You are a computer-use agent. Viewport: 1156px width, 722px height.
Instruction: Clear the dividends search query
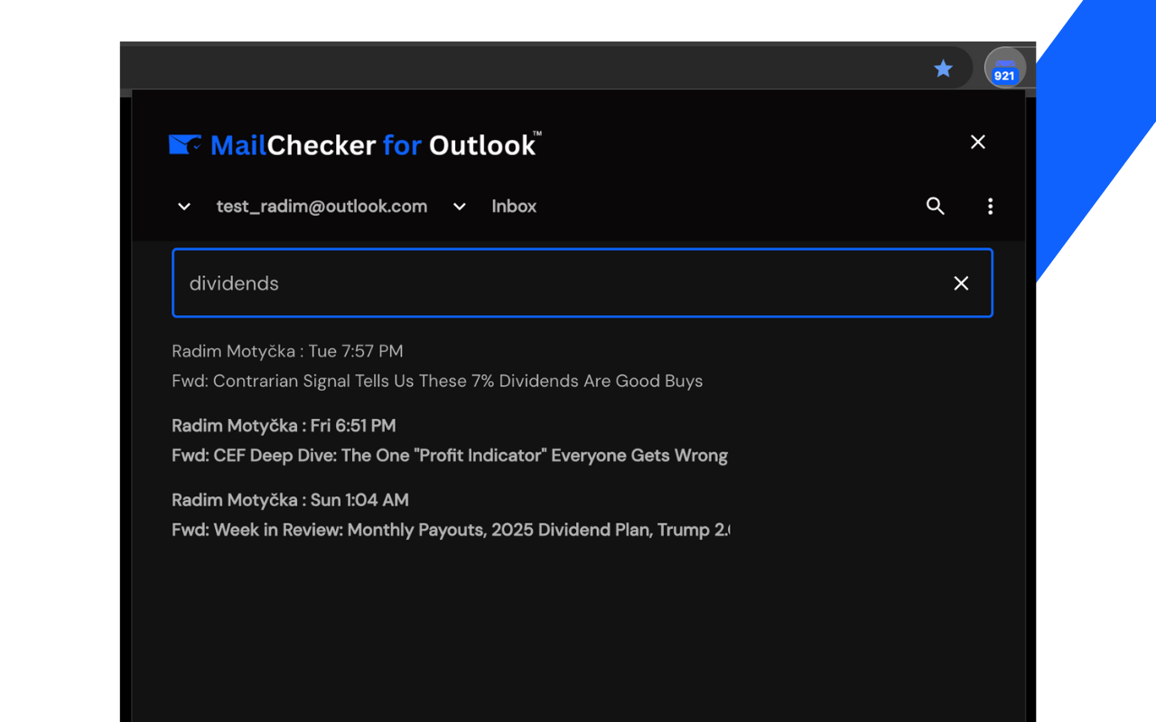click(x=961, y=282)
